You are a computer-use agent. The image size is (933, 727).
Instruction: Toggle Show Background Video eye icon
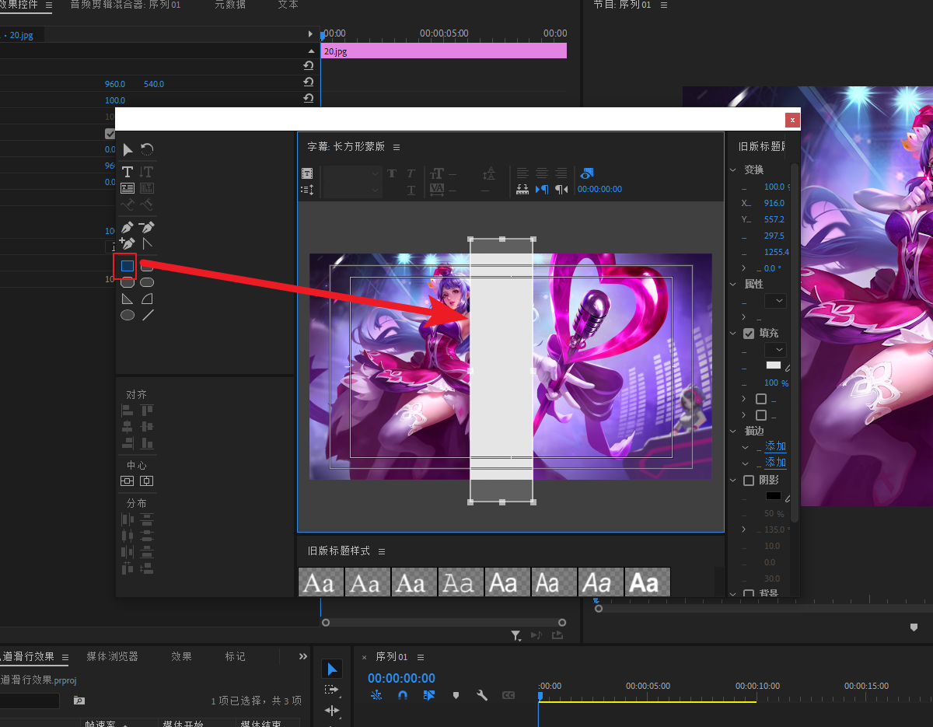click(586, 173)
